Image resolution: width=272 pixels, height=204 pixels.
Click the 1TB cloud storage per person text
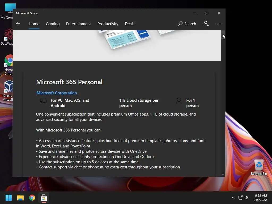click(x=139, y=103)
